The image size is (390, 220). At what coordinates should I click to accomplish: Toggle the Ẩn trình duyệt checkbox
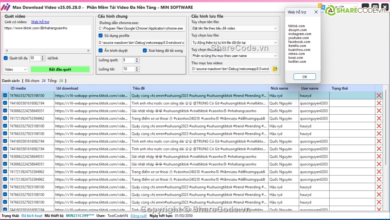click(x=101, y=50)
